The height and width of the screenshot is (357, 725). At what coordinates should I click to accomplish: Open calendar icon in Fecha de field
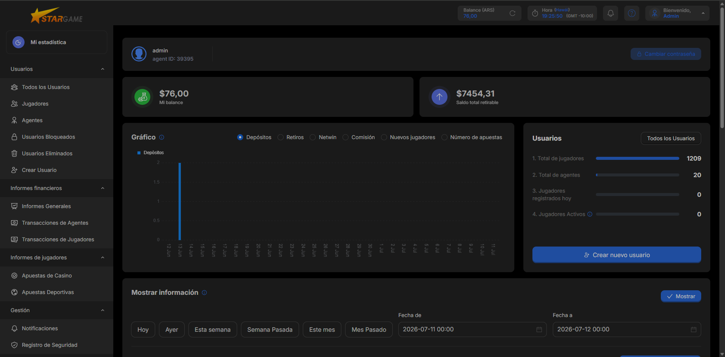pos(539,329)
